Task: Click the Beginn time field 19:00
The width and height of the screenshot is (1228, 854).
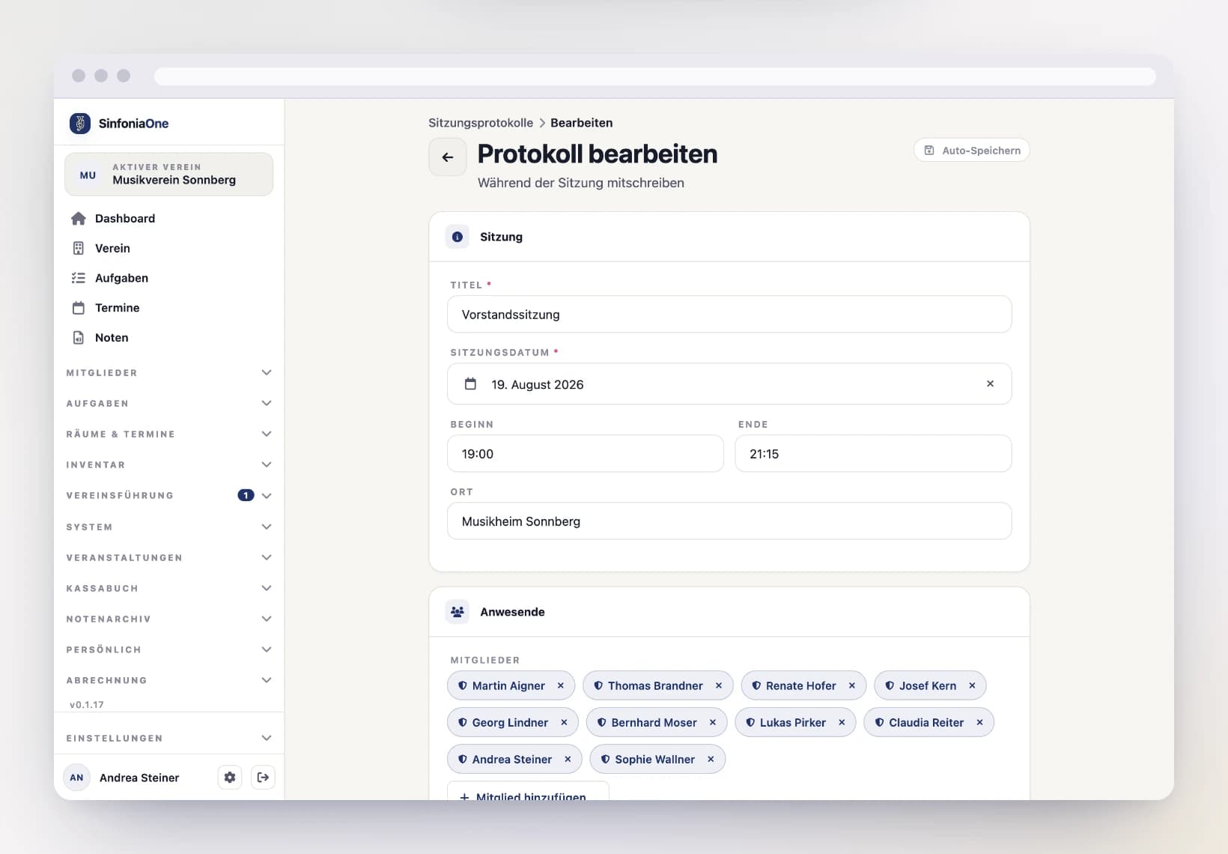Action: (586, 454)
